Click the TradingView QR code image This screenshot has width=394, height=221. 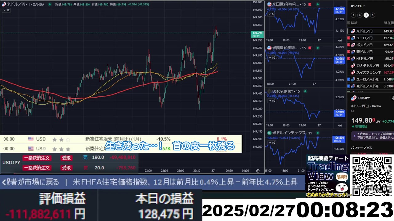point(372,176)
